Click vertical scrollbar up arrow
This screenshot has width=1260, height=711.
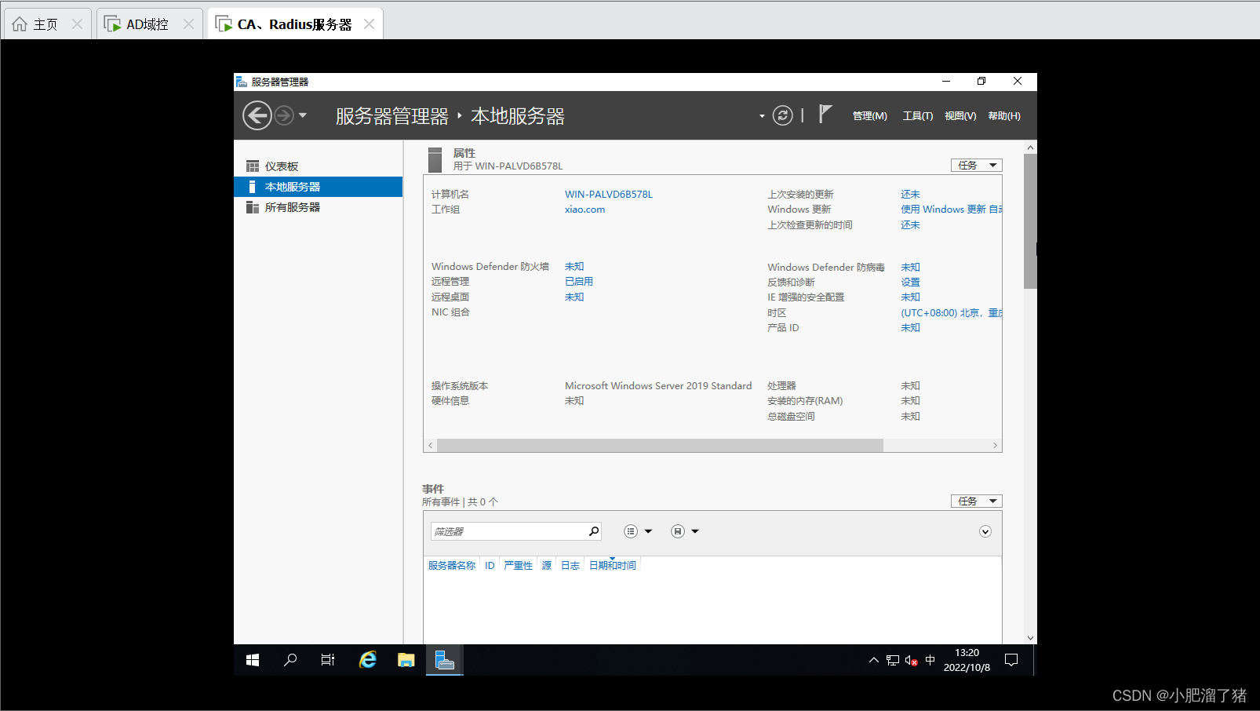tap(1030, 148)
